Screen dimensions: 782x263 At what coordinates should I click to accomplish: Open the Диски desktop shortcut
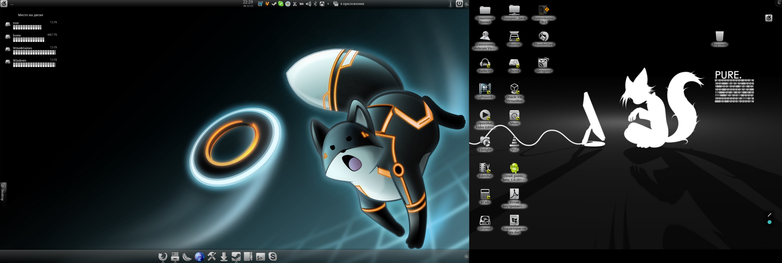(x=514, y=65)
